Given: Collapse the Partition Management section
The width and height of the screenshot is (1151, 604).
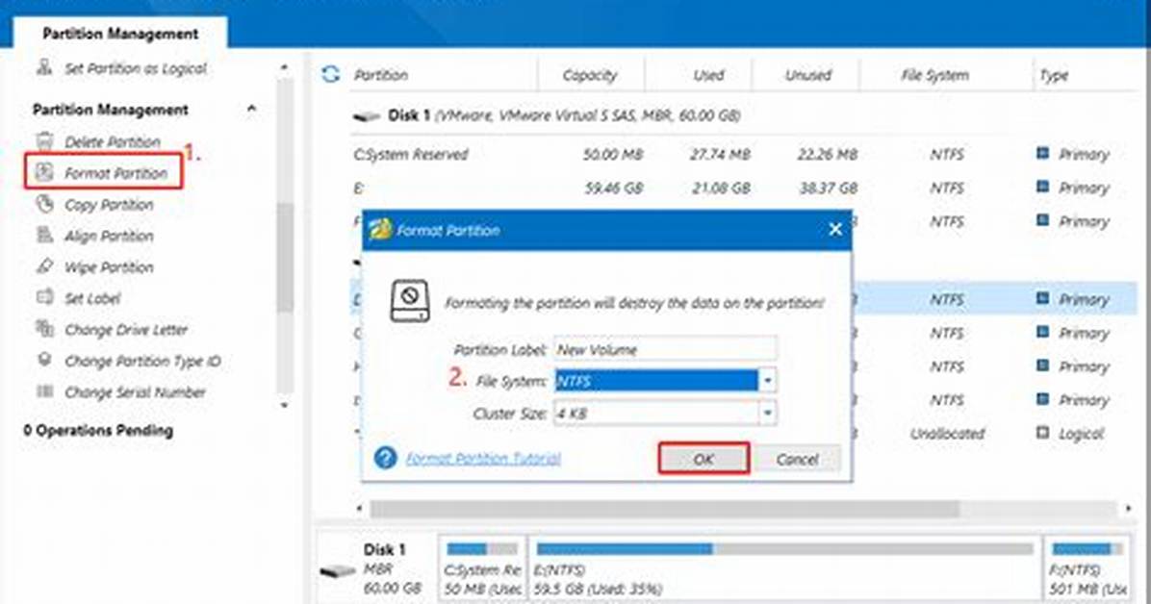Looking at the screenshot, I should 252,110.
